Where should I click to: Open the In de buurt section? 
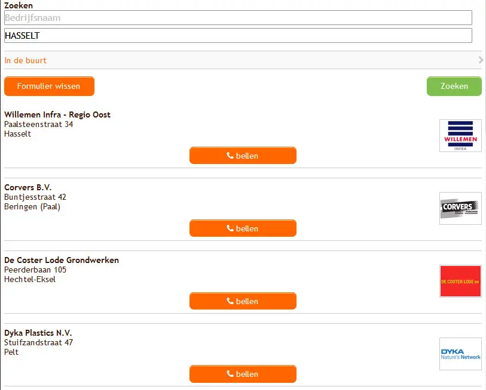coord(26,60)
